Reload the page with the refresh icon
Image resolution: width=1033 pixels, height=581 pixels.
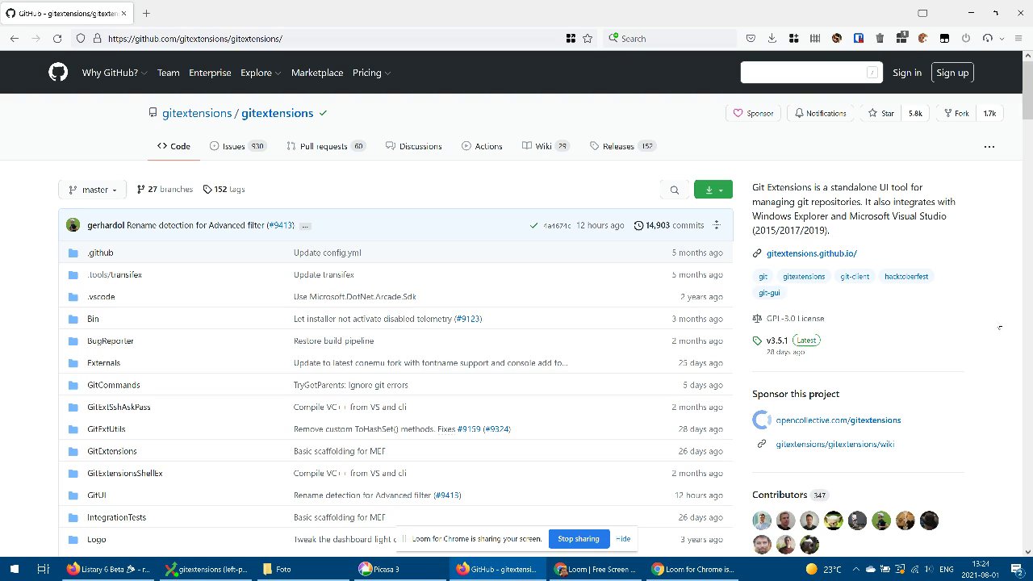click(x=57, y=38)
